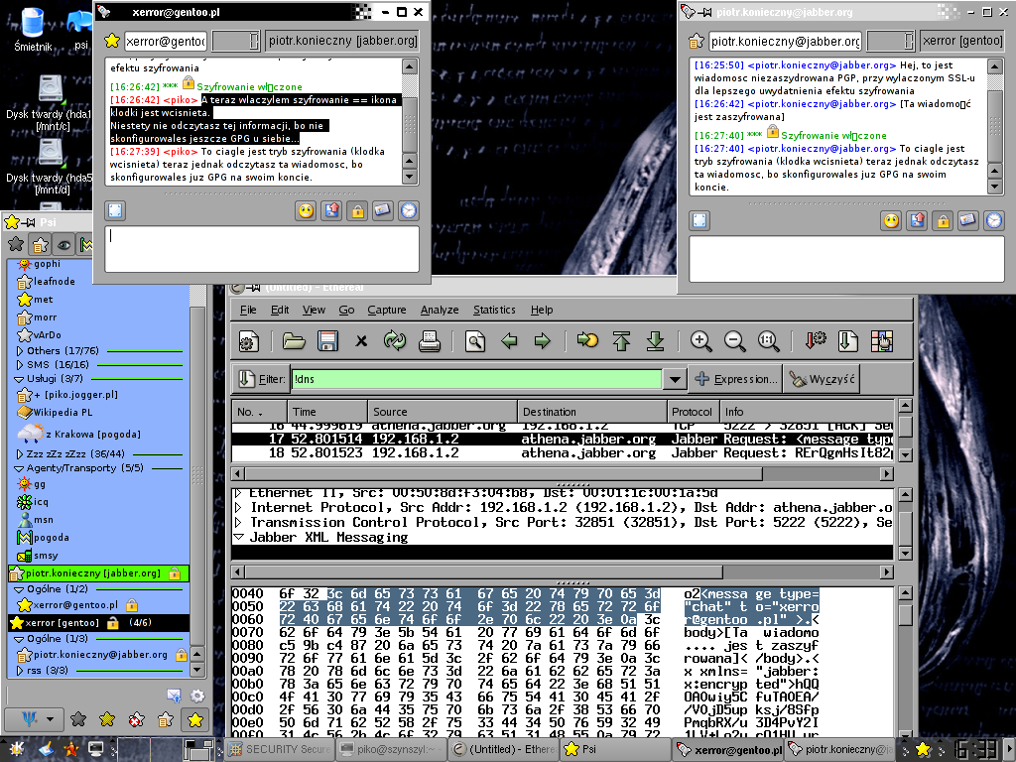This screenshot has width=1016, height=762.
Task: Open a capture file in Ethereal toolbar
Action: (x=294, y=341)
